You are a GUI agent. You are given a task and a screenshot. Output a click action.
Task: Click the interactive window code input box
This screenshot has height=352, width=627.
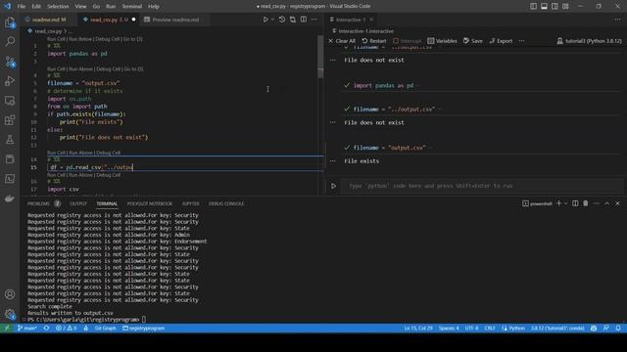[x=482, y=186]
